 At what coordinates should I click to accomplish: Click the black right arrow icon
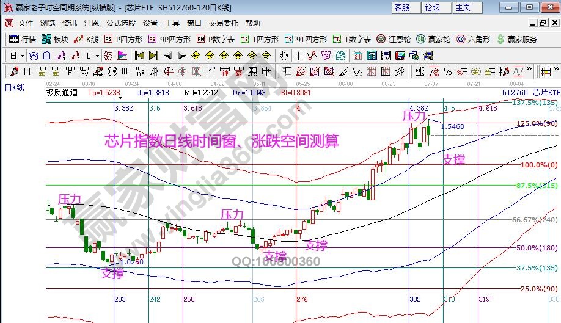[182, 56]
